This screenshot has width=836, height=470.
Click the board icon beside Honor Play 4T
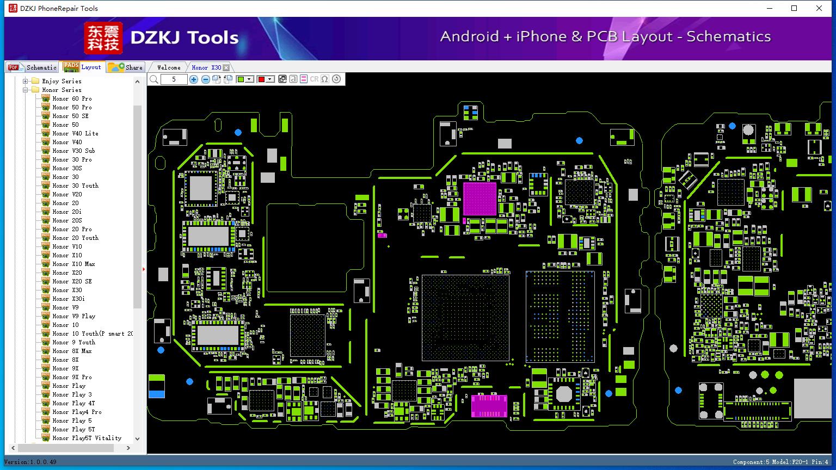(x=46, y=403)
